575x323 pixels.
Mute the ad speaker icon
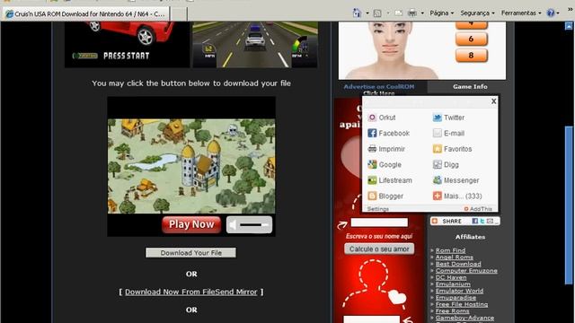point(233,224)
